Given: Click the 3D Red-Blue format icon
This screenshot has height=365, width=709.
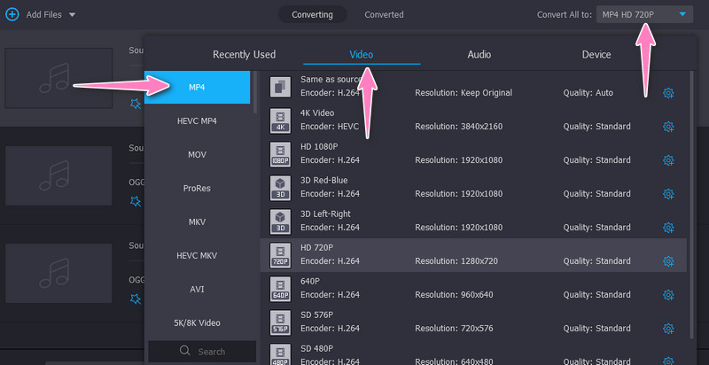Looking at the screenshot, I should [280, 187].
